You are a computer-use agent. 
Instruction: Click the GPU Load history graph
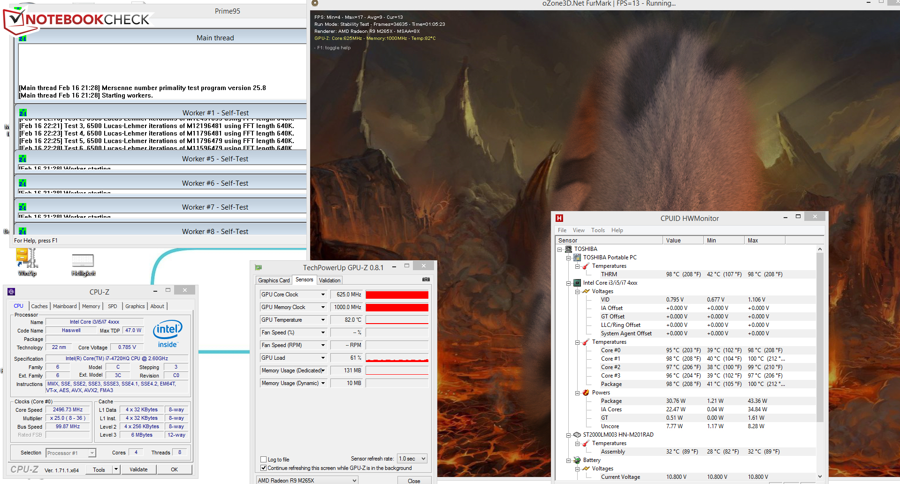(397, 358)
